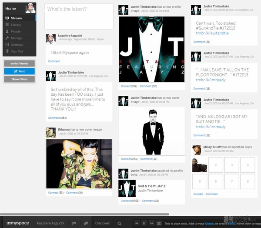Click Connect under Missy Elliott Top 8
261x228 pixels.
[x=198, y=194]
